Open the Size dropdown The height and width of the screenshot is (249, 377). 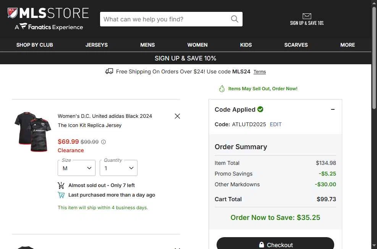(x=76, y=168)
